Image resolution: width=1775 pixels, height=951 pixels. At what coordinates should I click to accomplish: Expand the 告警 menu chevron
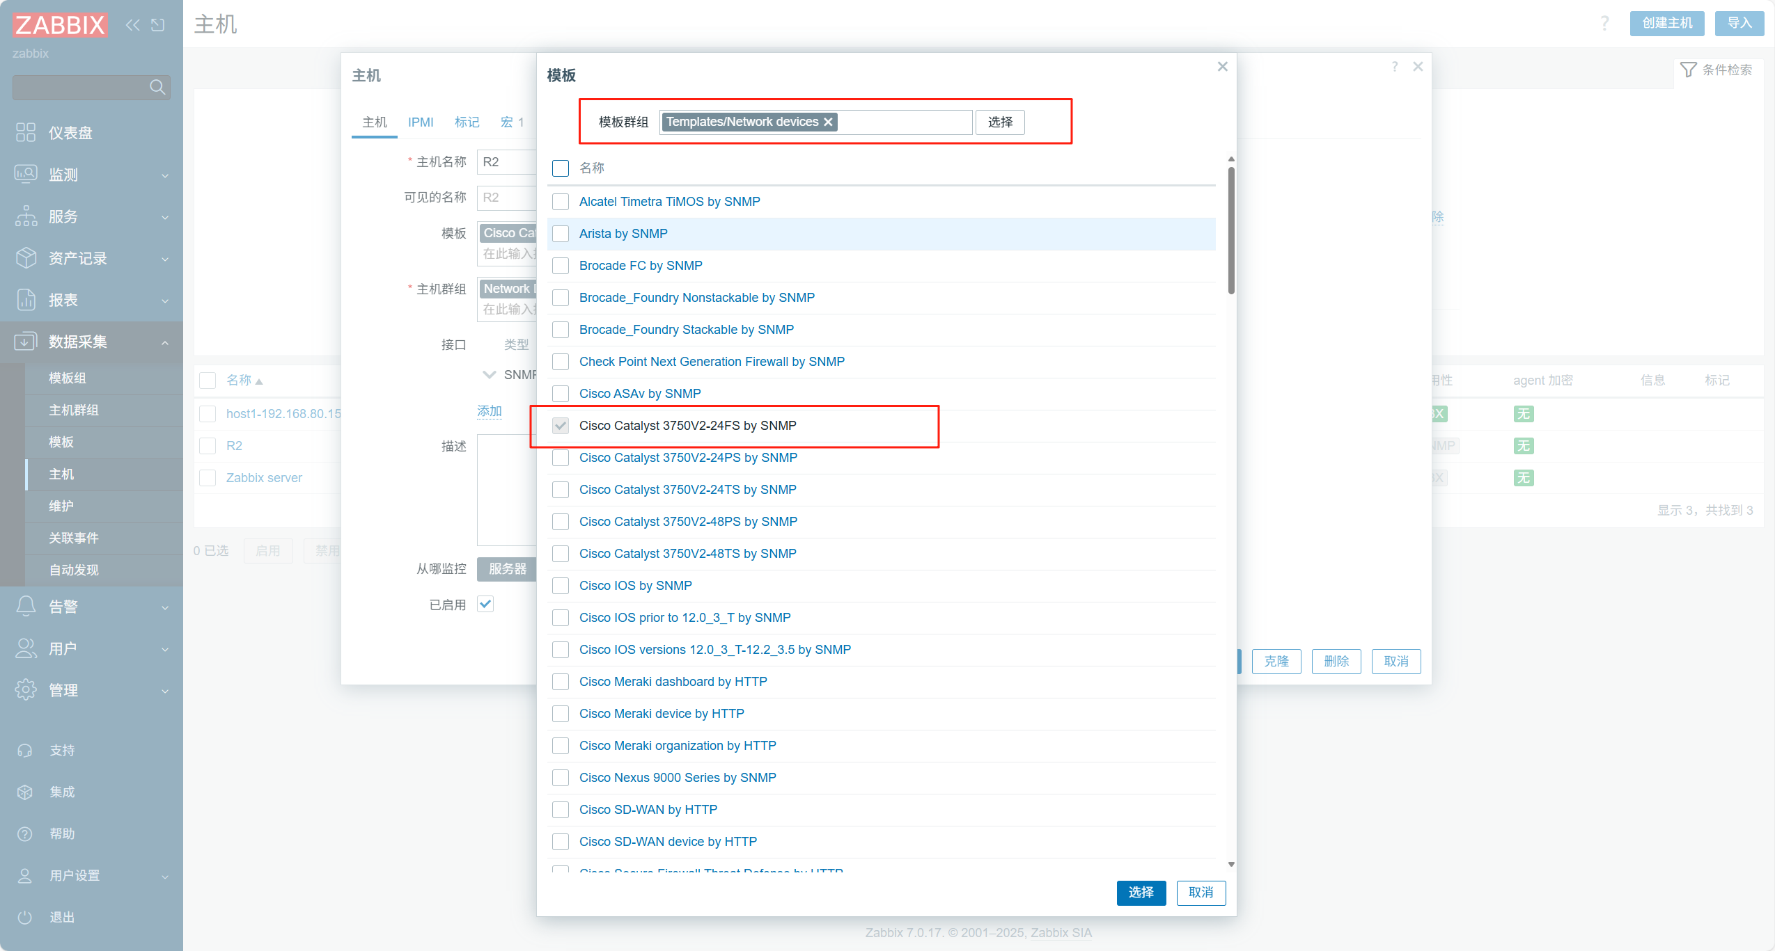point(165,607)
